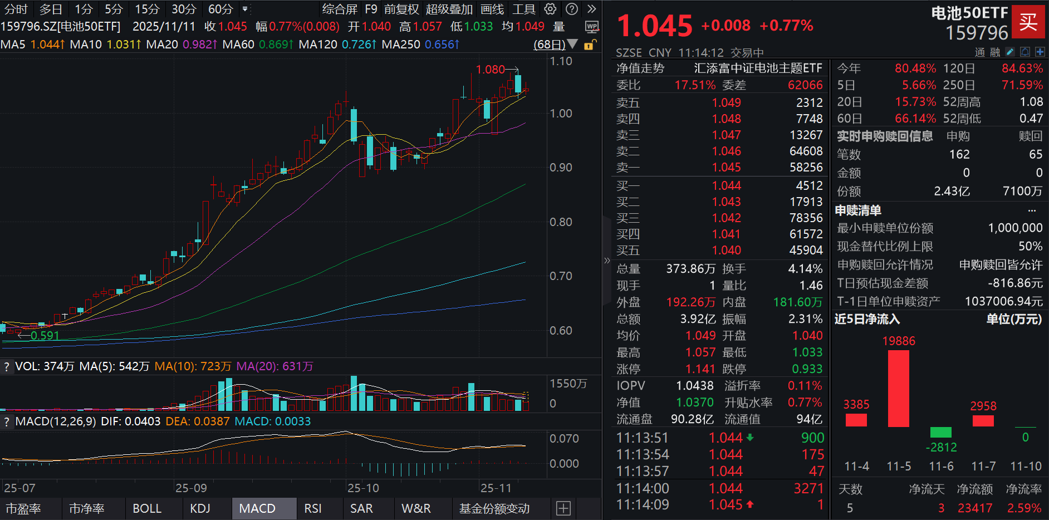This screenshot has height=520, width=1049.
Task: Click the 综合屏 screen button
Action: 340,9
